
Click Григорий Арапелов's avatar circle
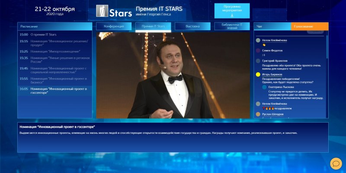(x=258, y=61)
